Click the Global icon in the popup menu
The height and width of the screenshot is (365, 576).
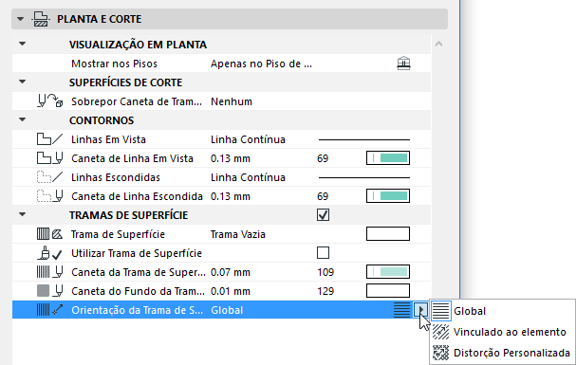tap(441, 311)
